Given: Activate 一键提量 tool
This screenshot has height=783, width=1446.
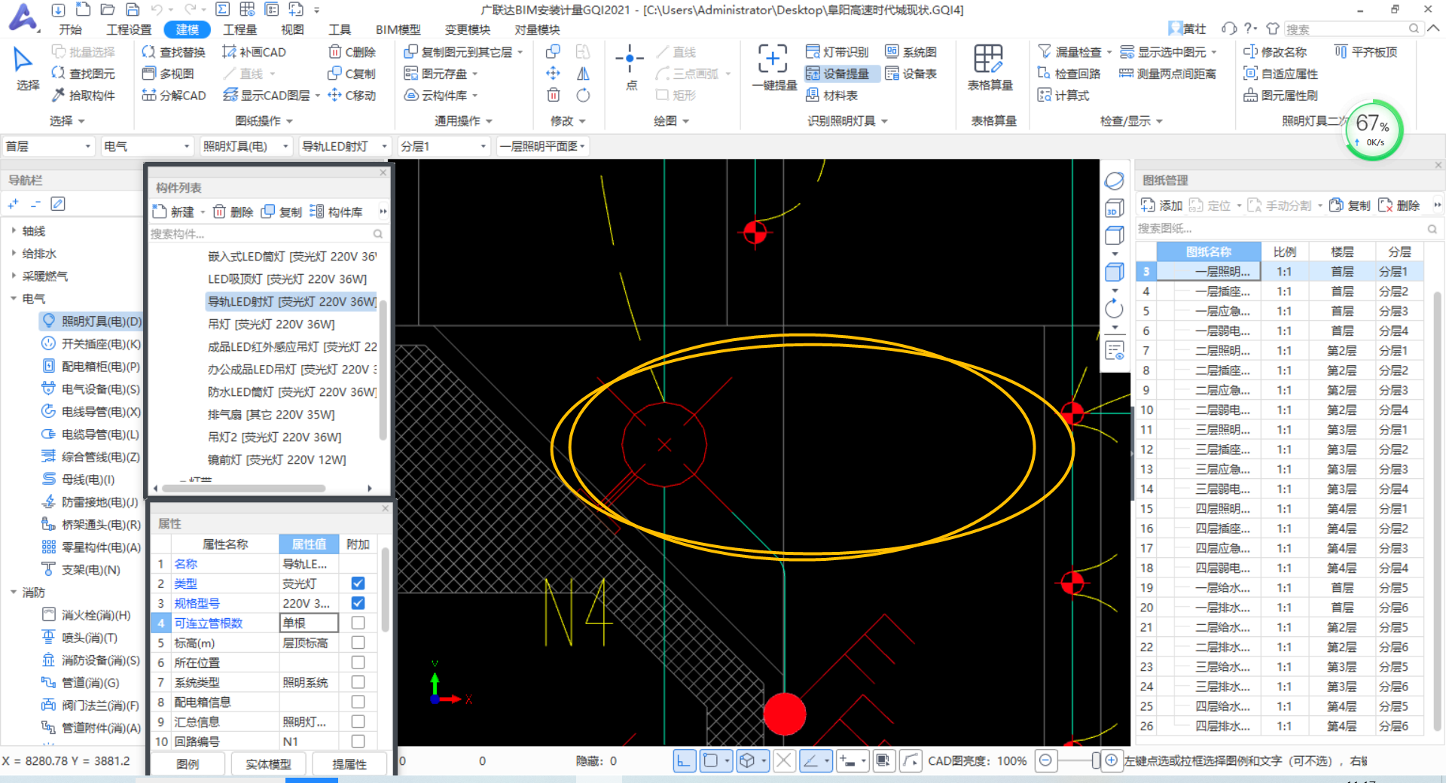Looking at the screenshot, I should (774, 68).
